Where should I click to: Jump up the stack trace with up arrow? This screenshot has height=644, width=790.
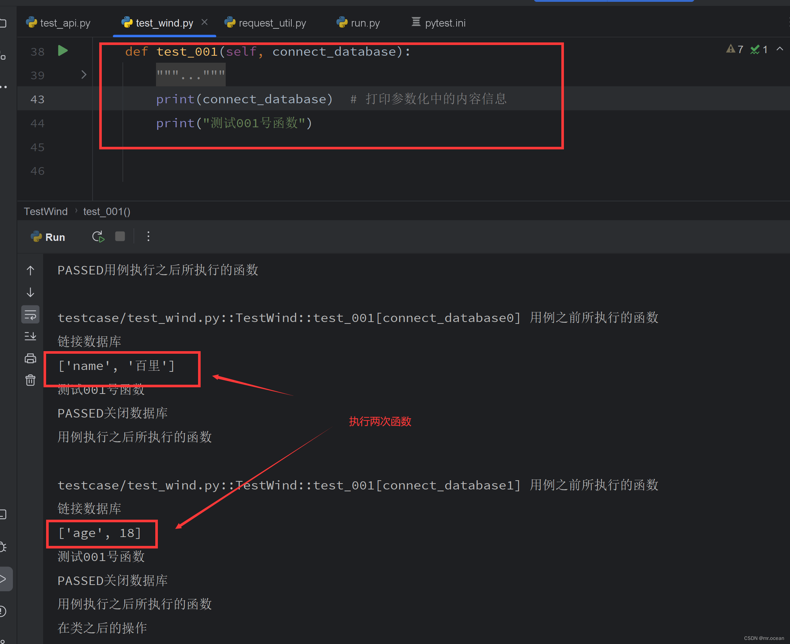pos(30,270)
